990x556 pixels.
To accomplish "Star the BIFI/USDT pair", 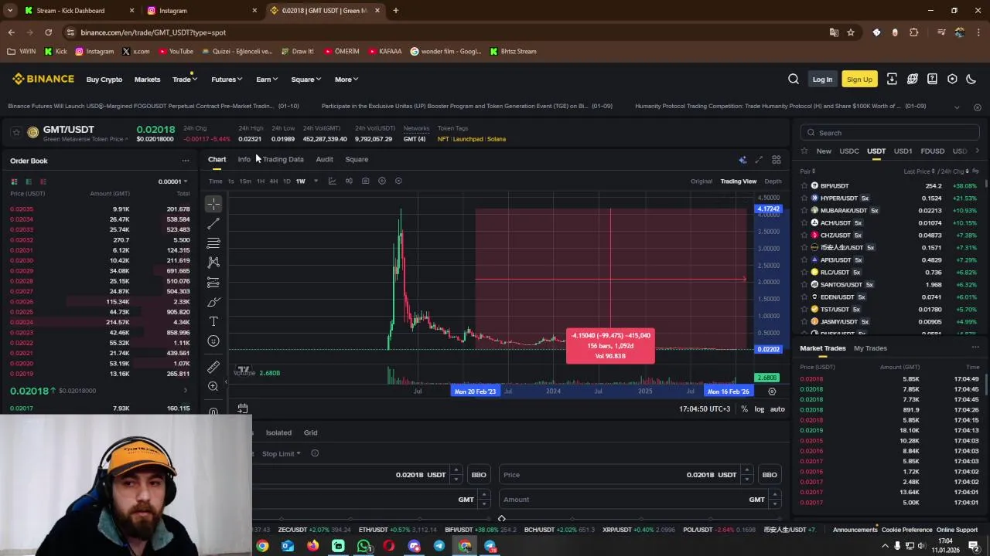I will (804, 186).
